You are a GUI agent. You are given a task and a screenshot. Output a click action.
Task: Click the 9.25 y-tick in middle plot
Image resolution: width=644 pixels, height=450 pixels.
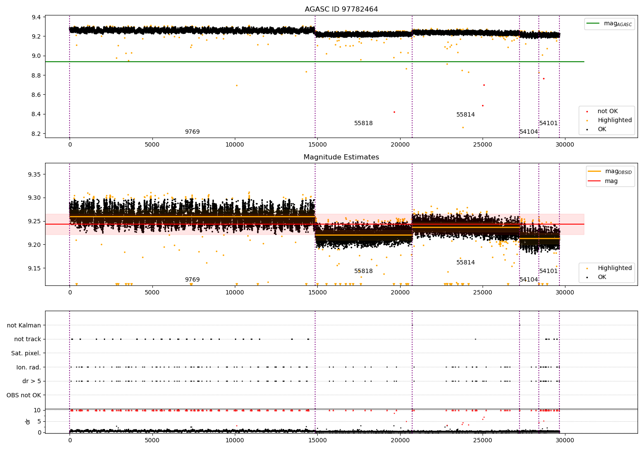coord(35,222)
